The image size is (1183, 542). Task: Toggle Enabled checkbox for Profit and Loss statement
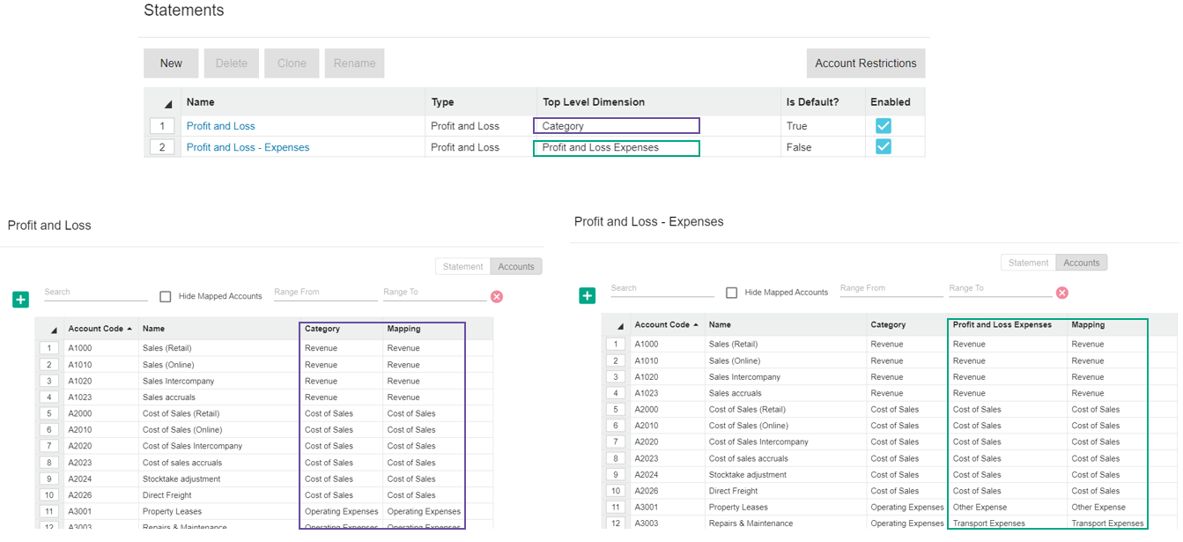(x=883, y=126)
